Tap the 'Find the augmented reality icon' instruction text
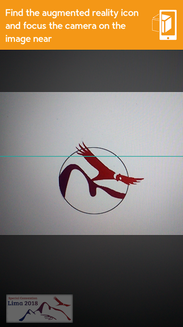The image size is (183, 327). click(72, 26)
